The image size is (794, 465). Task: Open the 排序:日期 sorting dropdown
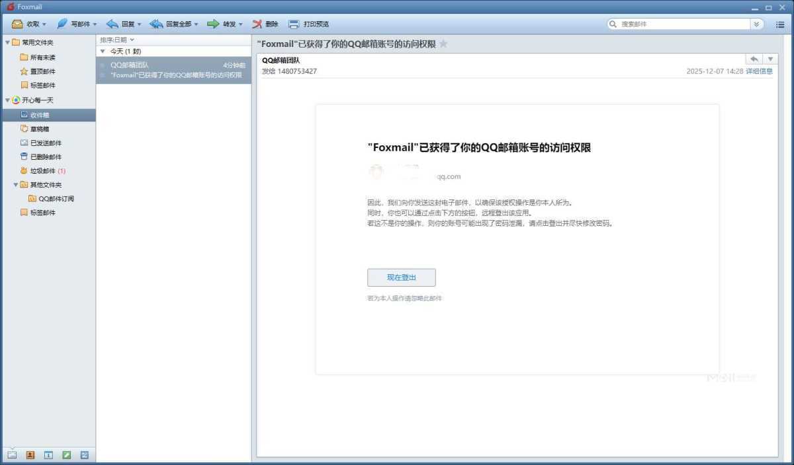[x=116, y=40]
